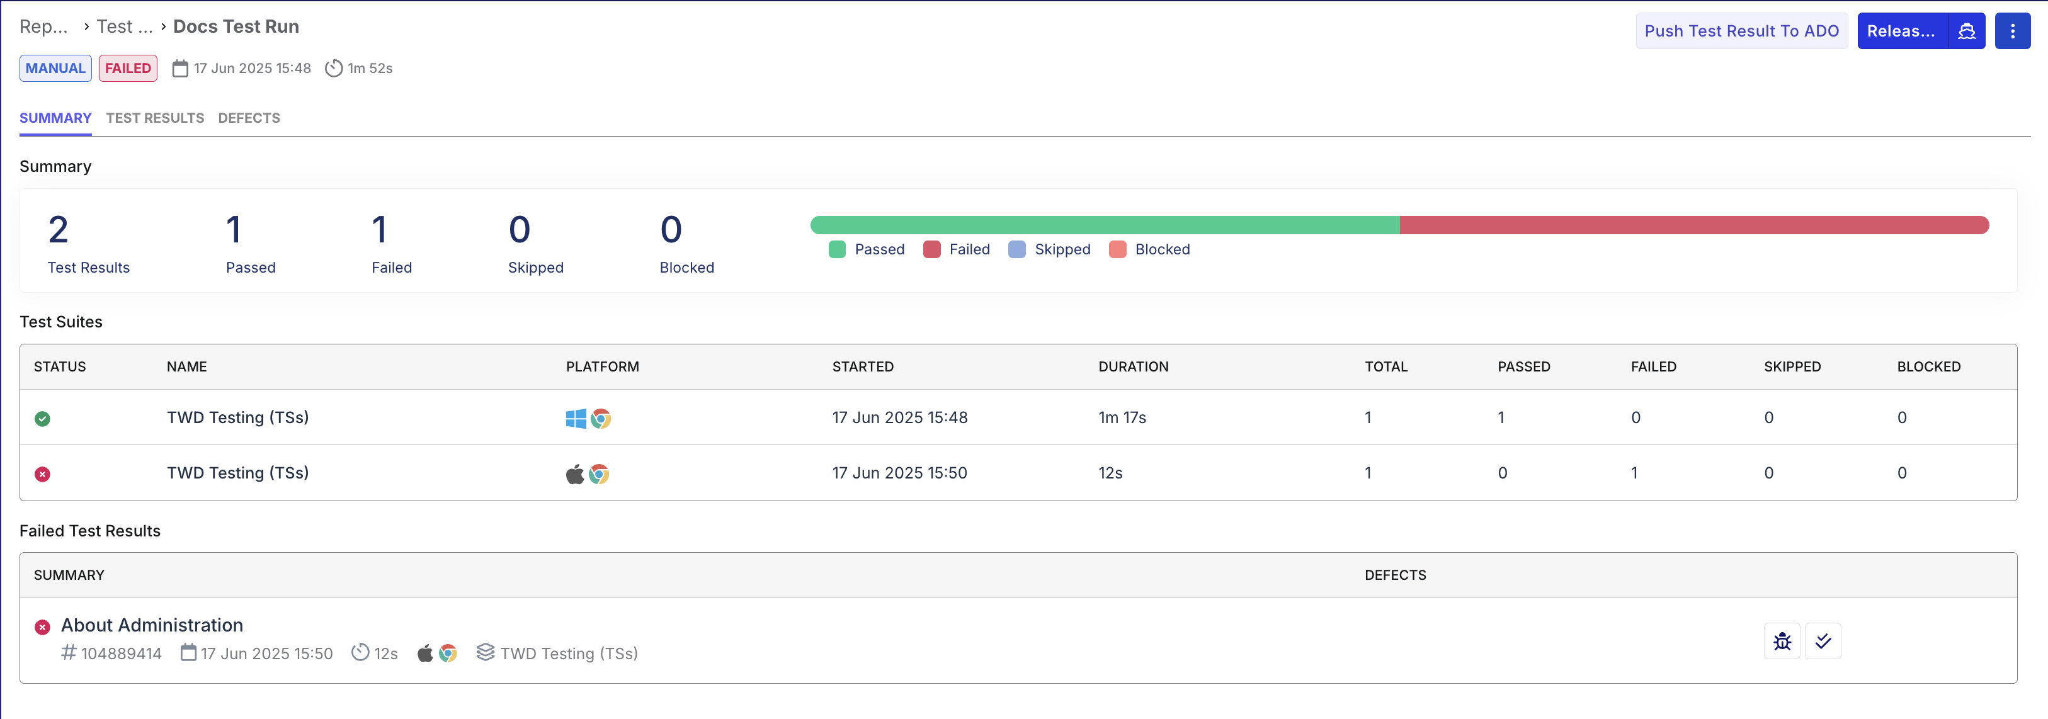This screenshot has height=719, width=2048.
Task: Click the TOTAL column header
Action: (x=1385, y=367)
